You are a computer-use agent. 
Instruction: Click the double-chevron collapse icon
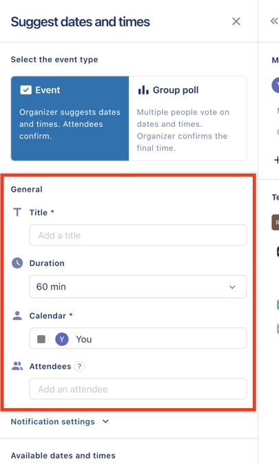point(274,21)
